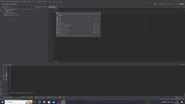Viewport: 185px width, 104px height.
Task: Click Collapse All icon in Project panel
Action: click(41, 7)
